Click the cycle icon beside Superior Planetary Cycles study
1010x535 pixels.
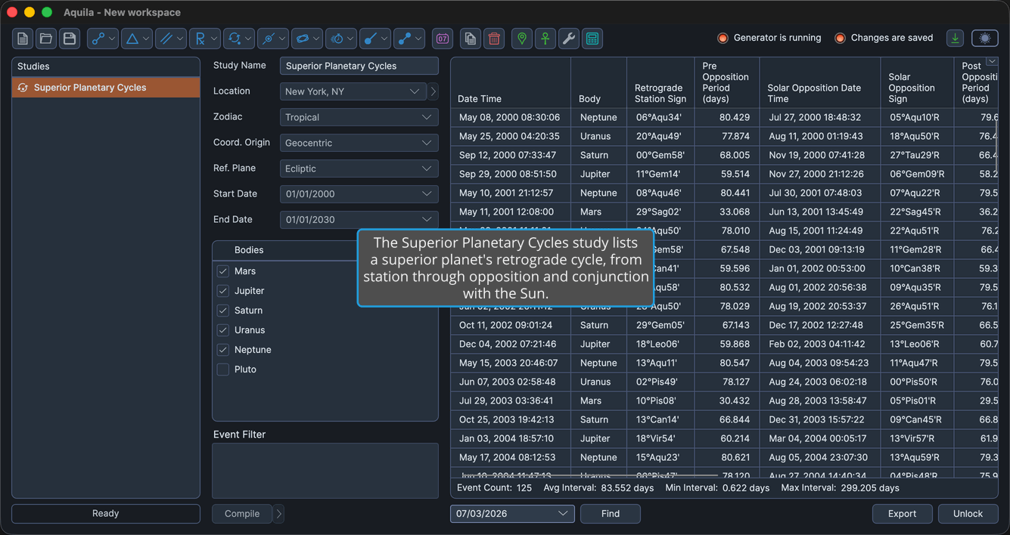tap(23, 88)
